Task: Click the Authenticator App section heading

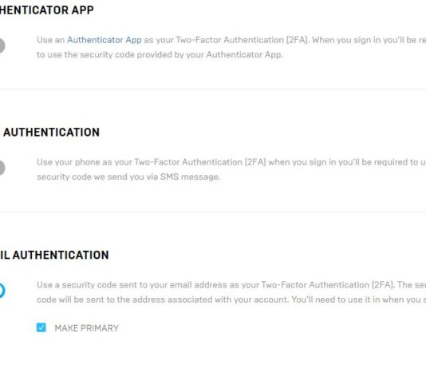Action: coord(47,10)
